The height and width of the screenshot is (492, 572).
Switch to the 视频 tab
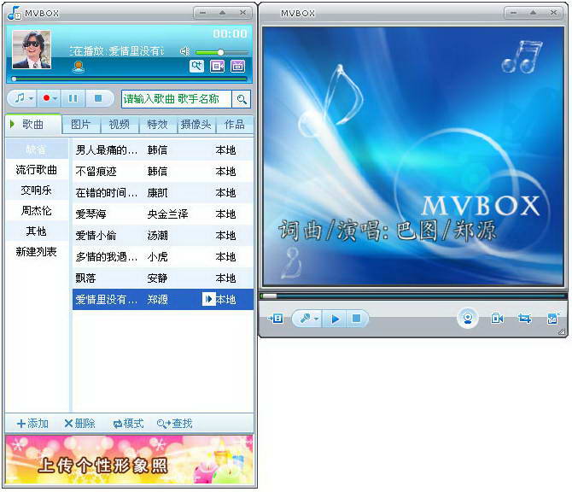click(120, 125)
